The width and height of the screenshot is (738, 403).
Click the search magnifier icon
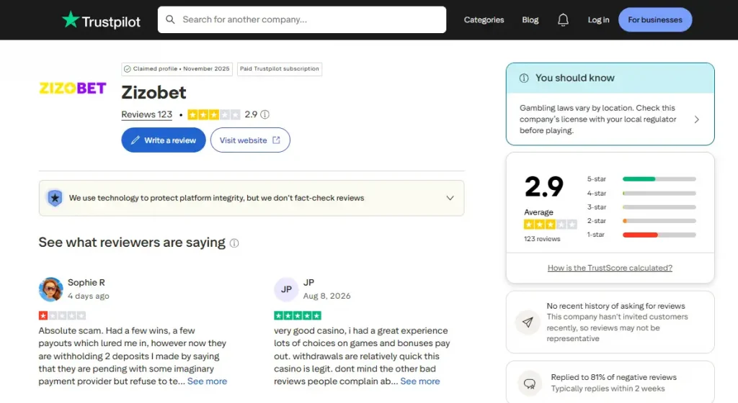[170, 19]
